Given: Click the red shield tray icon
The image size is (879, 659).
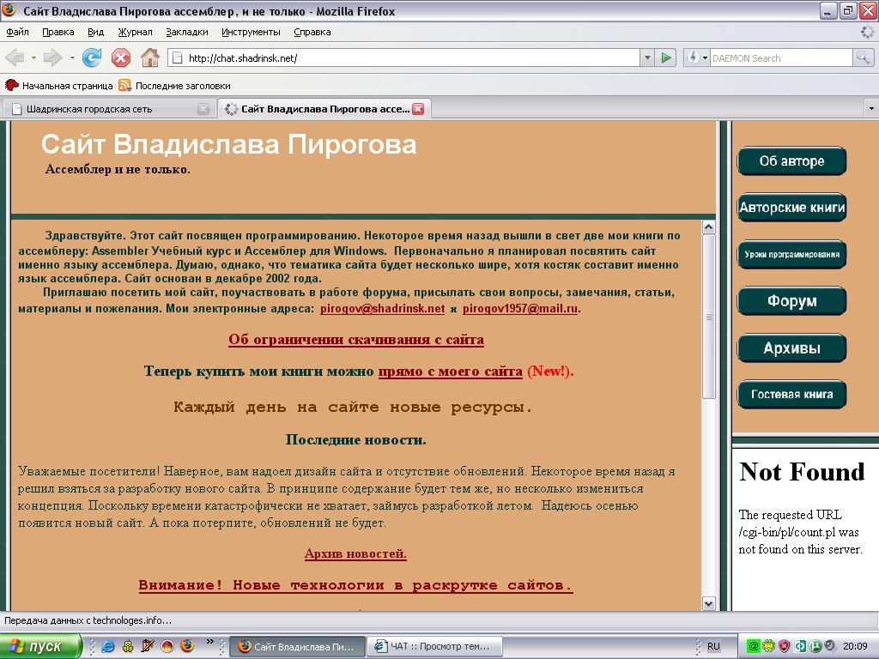Looking at the screenshot, I should coord(785,646).
